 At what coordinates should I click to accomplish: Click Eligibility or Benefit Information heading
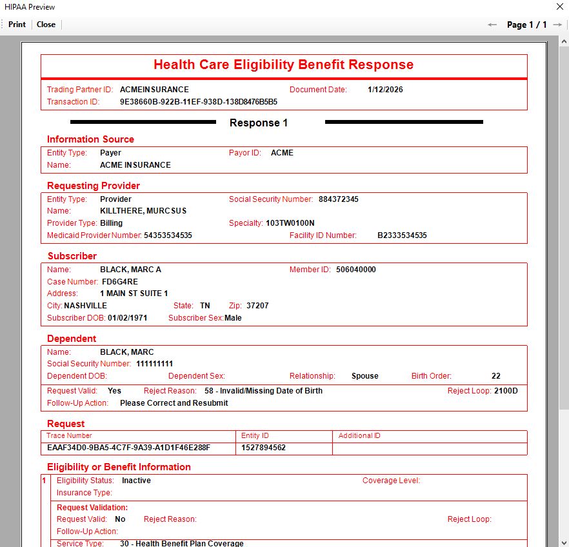(119, 467)
